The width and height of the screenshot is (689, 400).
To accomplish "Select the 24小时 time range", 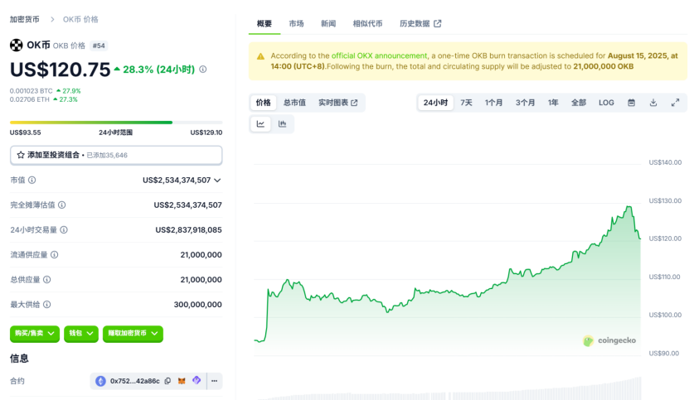I will pyautogui.click(x=435, y=103).
